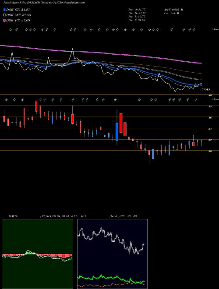Click the blue DOW ST legend swatch

(x=4, y=10)
